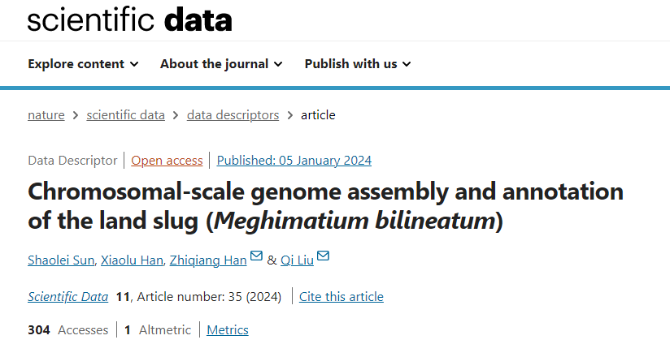Click the chevron next to About the journal
670x357 pixels.
point(278,64)
